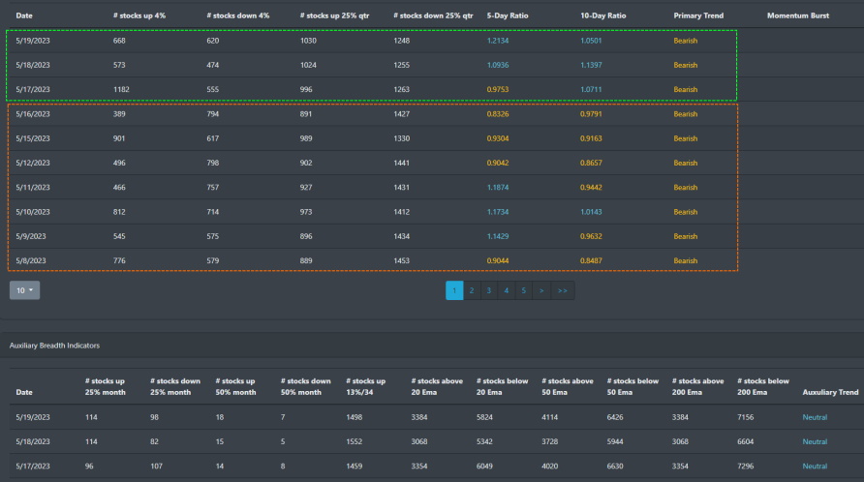Click '# stocks down 50% month' header
Screen dimensions: 864x482
306,387
